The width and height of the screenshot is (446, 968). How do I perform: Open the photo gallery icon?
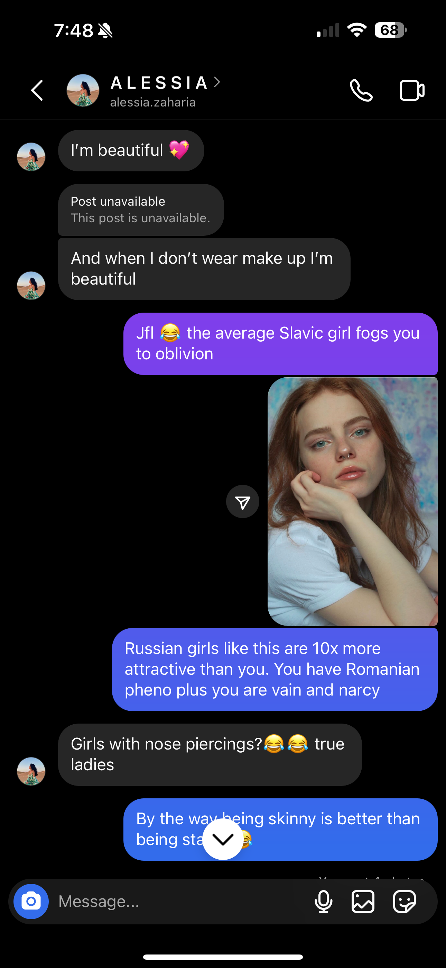pos(363,901)
